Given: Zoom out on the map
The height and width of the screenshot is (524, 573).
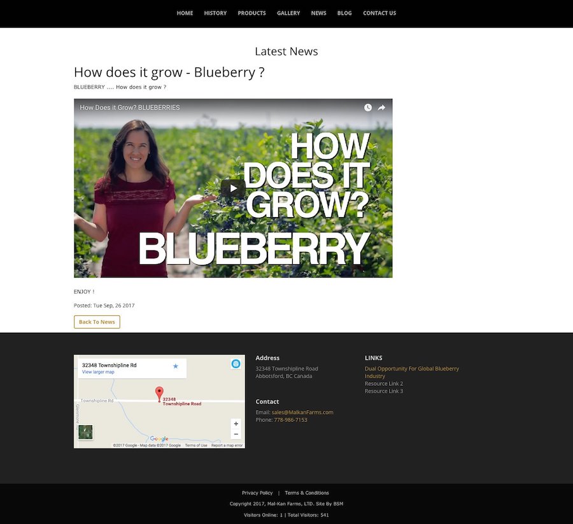Looking at the screenshot, I should 236,434.
